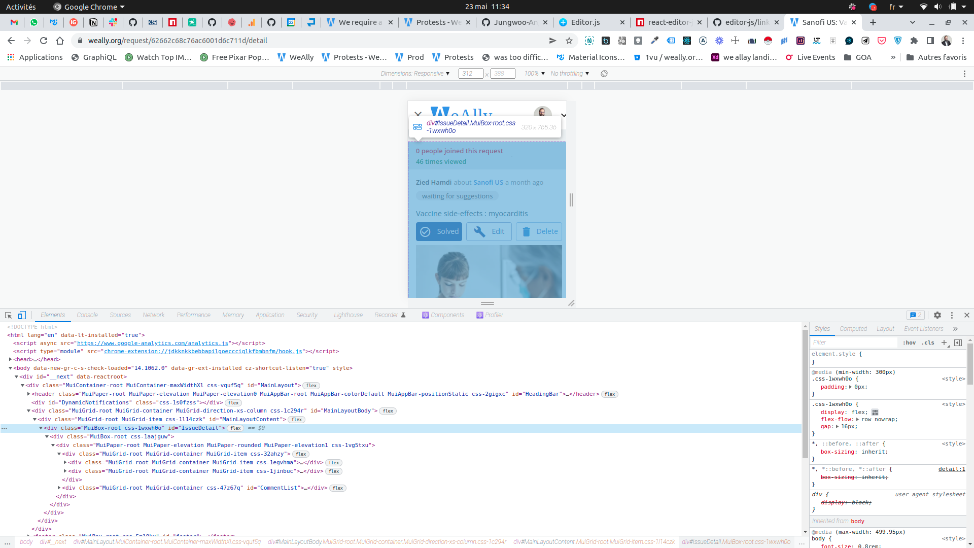Open the Applications apps grid bookmark
974x548 pixels.
[35, 57]
